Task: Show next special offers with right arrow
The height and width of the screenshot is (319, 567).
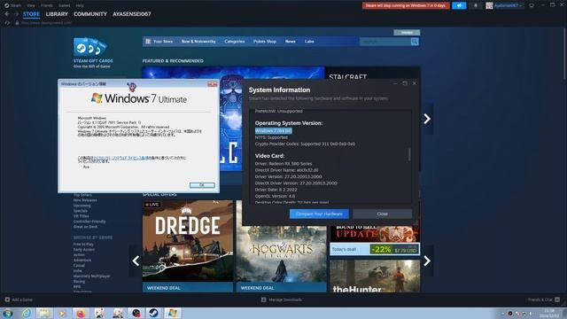Action: point(427,261)
